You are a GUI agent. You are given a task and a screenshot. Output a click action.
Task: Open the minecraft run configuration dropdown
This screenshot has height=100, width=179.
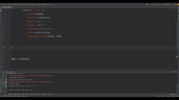[x=156, y=4]
